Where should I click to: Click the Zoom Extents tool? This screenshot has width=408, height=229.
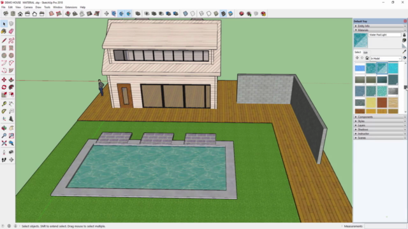(4, 143)
